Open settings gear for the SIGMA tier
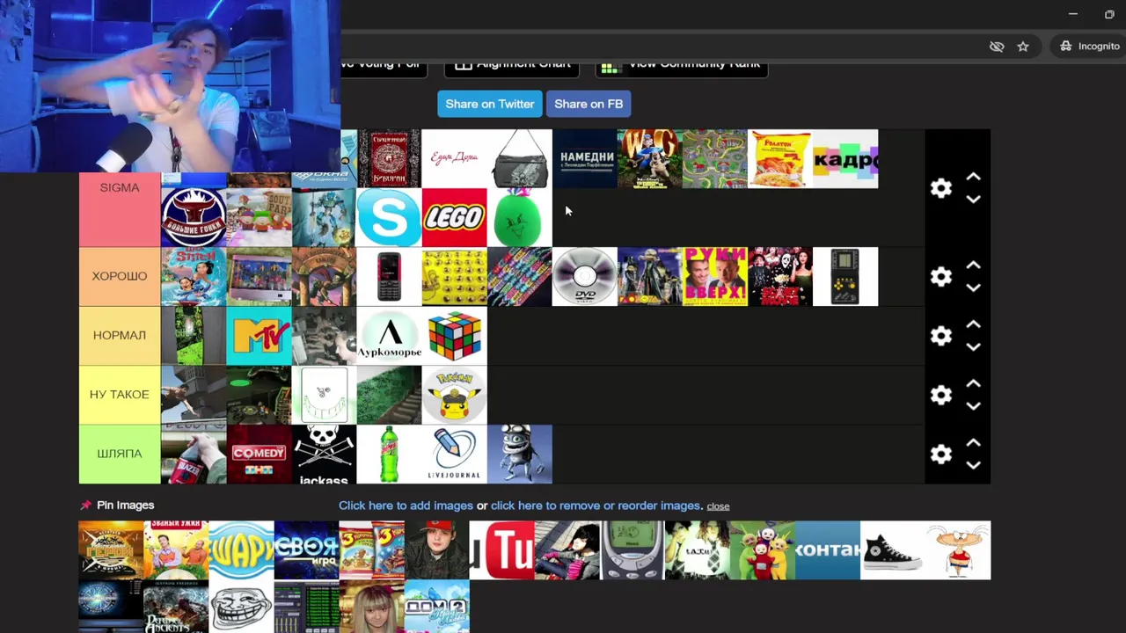This screenshot has height=633, width=1126. 941,188
